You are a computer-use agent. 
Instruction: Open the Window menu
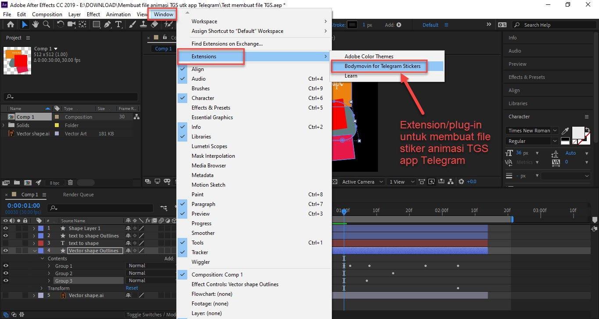[x=164, y=14]
